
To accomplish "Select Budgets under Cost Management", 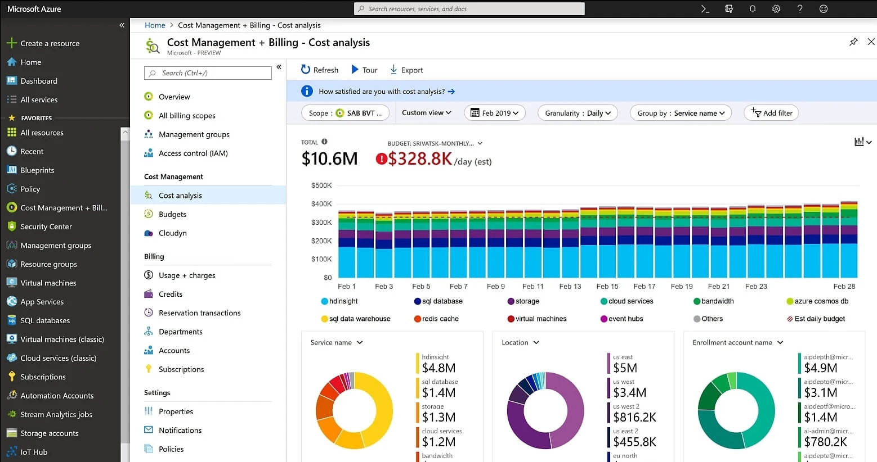I will coord(172,214).
